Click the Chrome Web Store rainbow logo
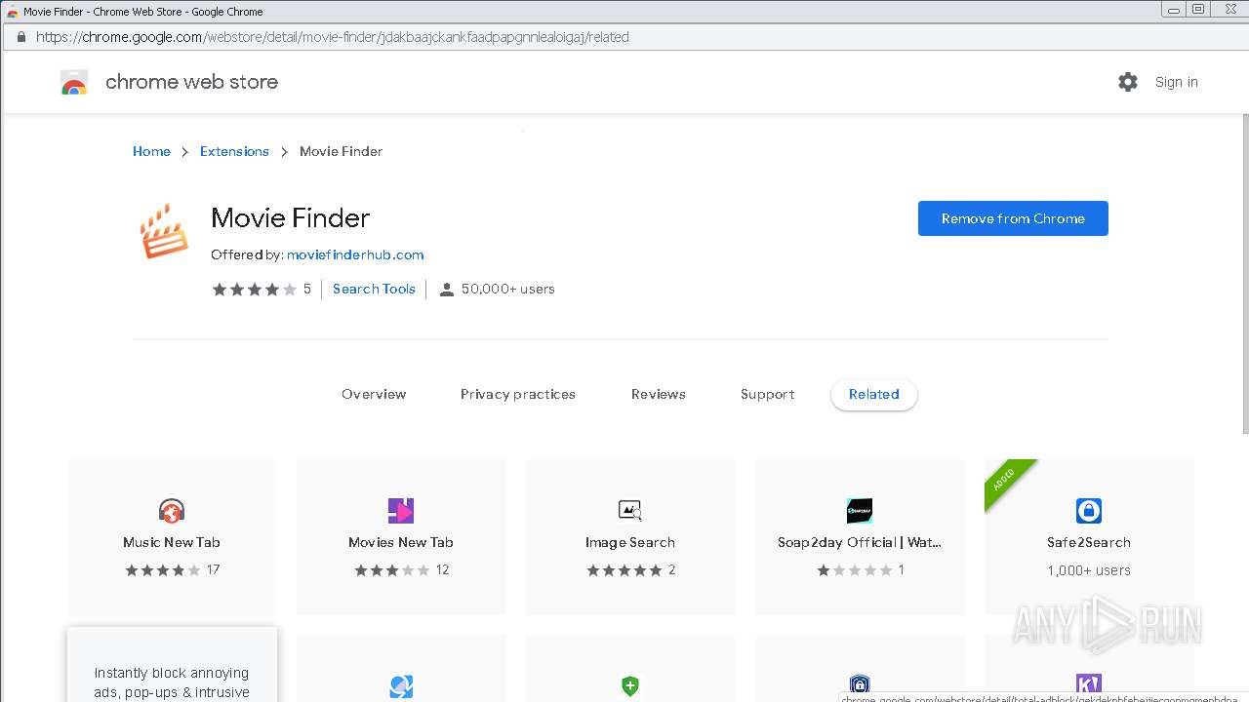The height and width of the screenshot is (702, 1249). (x=74, y=83)
